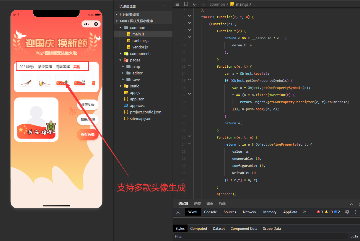
Task: Toggle the bookmark icon in editor toolbar
Action: tap(186, 4)
